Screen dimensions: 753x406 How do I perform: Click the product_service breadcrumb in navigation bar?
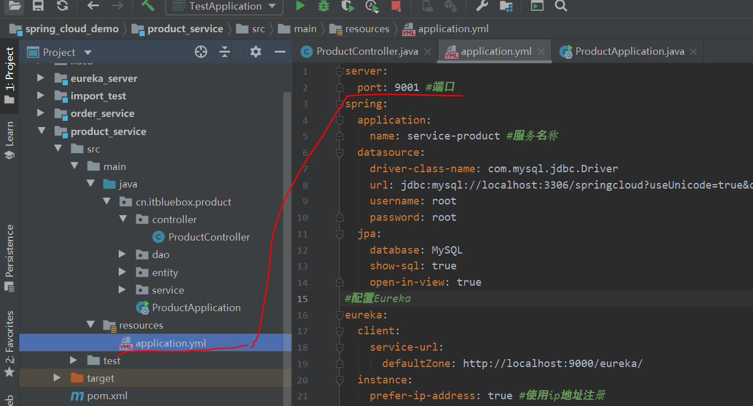(x=185, y=29)
